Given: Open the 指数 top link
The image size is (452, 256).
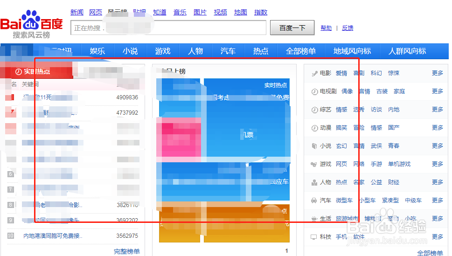Looking at the screenshot, I should [261, 12].
